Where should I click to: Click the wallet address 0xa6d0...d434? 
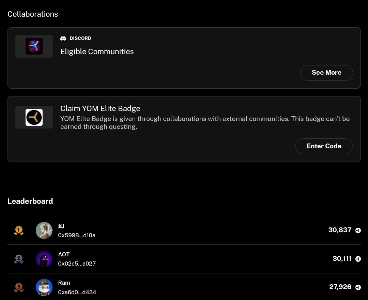point(77,292)
